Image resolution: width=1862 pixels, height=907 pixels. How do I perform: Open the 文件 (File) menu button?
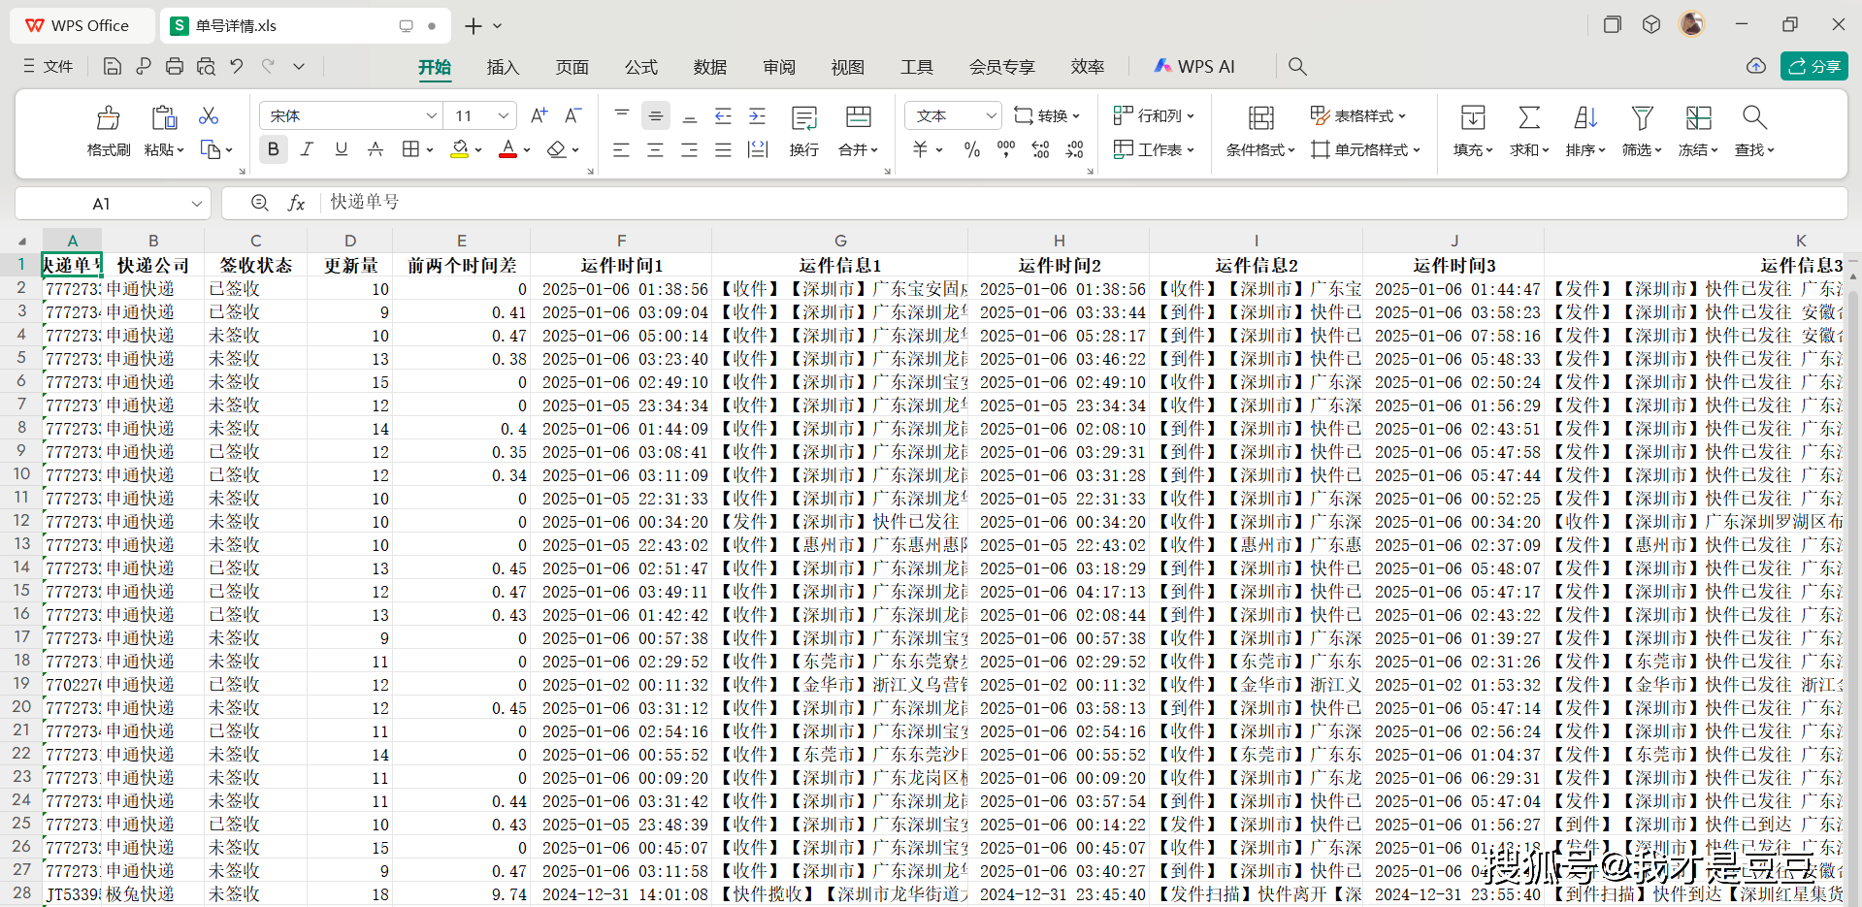pos(49,67)
